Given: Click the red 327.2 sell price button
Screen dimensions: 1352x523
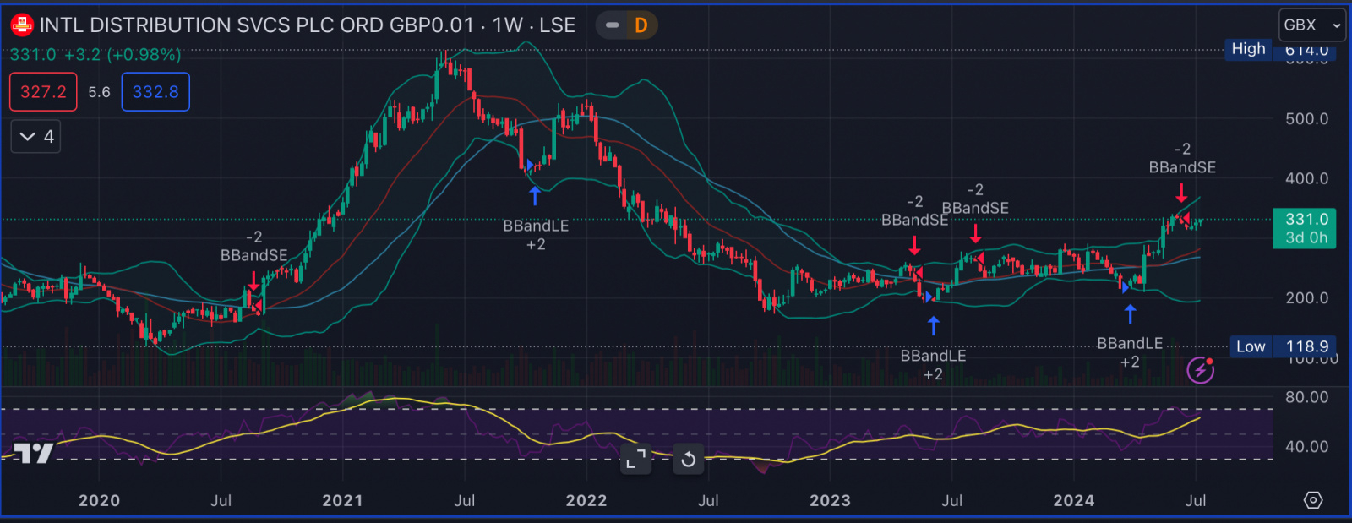Looking at the screenshot, I should (43, 92).
